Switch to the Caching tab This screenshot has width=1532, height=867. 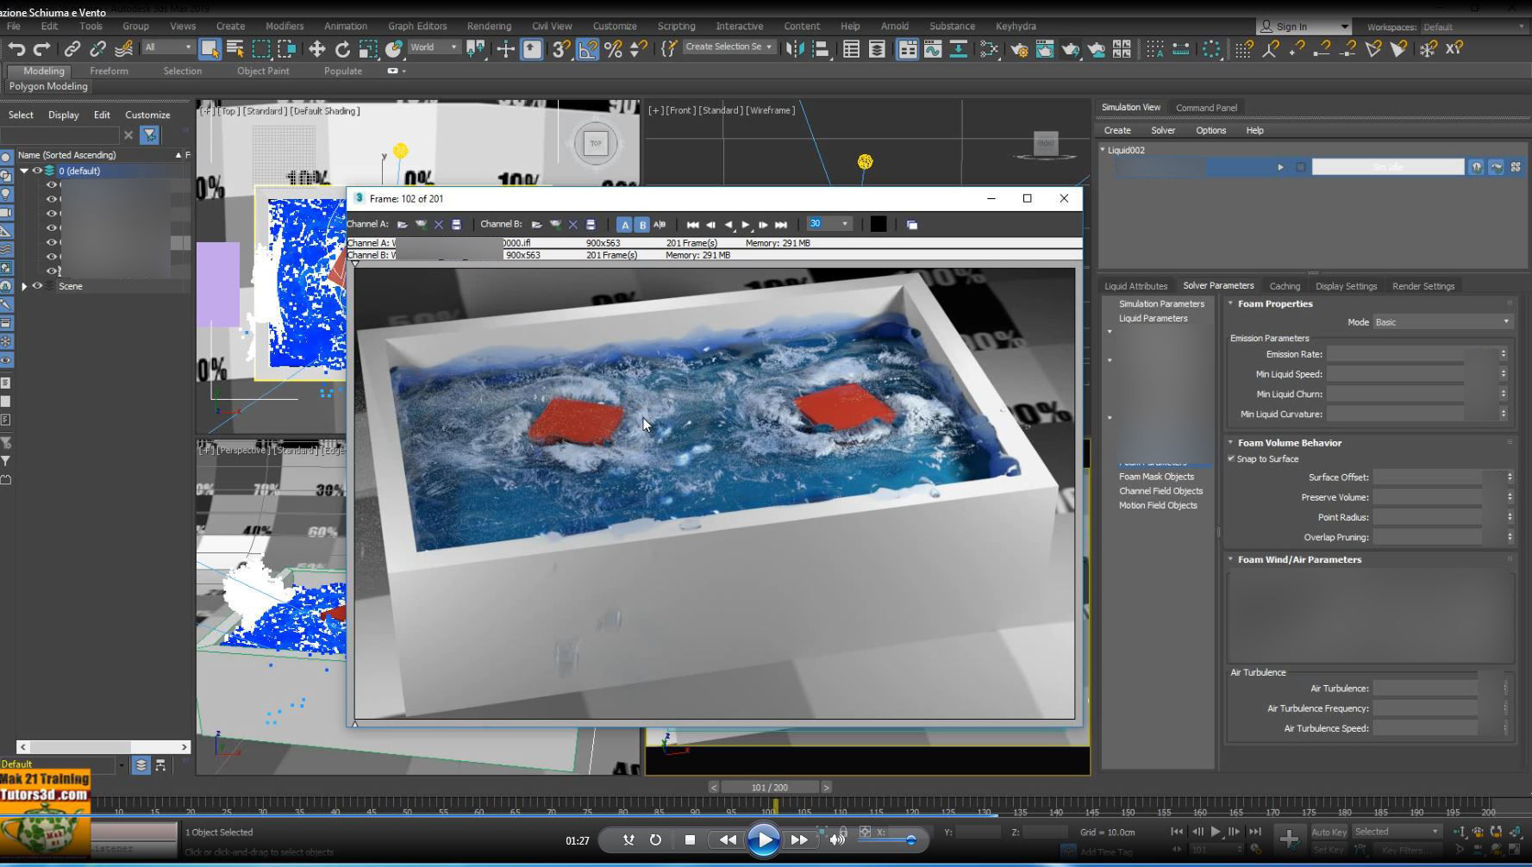click(x=1285, y=286)
